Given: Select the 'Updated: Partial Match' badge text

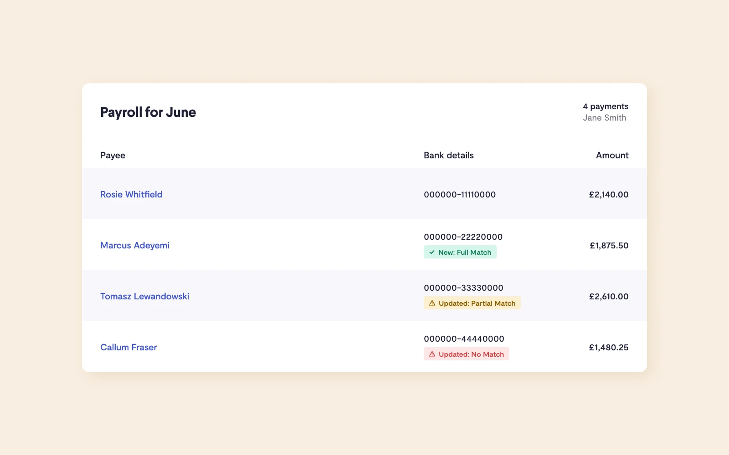Looking at the screenshot, I should click(477, 303).
